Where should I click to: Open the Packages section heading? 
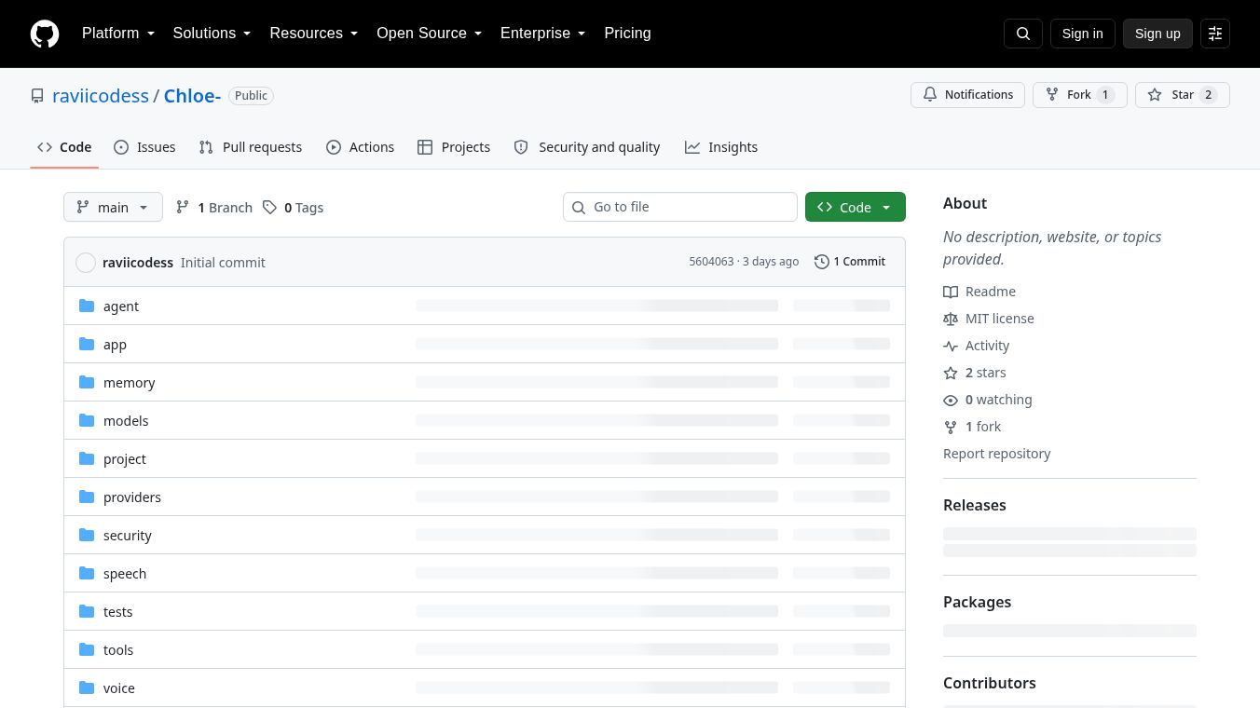tap(977, 602)
